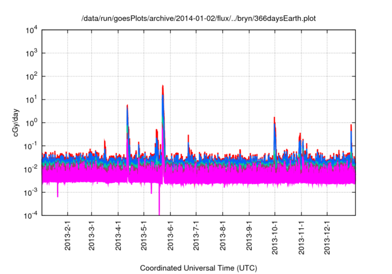This screenshot has height=274, width=392.
Task: Click the Coordinated Universal Time (UTC) axis label
Action: pos(198,268)
